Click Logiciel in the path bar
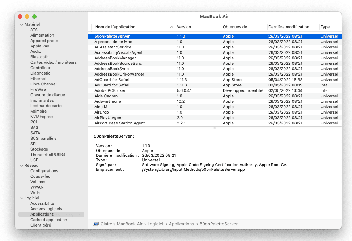 155,224
